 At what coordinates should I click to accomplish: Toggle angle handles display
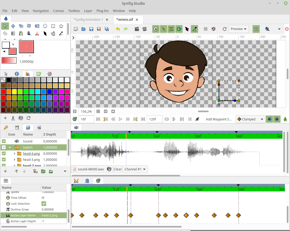[194, 29]
